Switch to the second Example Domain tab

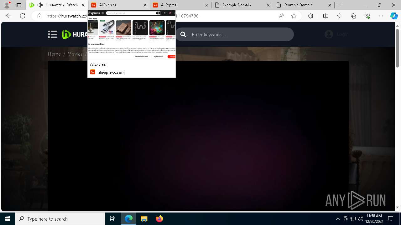(304, 5)
